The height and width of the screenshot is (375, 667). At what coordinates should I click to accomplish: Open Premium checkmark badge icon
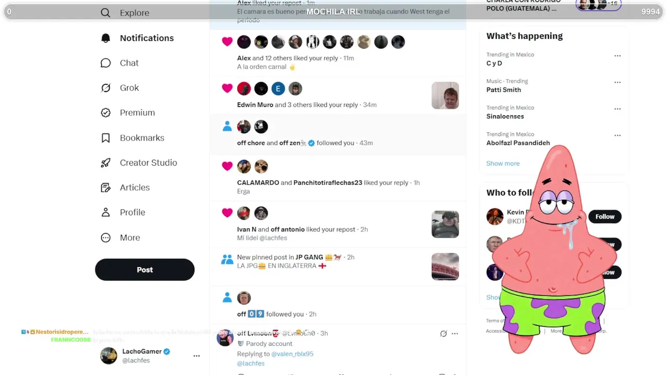click(x=106, y=113)
